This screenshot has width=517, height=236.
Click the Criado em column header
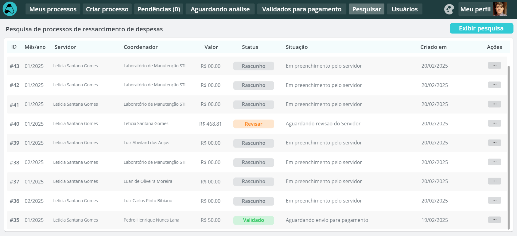(x=433, y=47)
